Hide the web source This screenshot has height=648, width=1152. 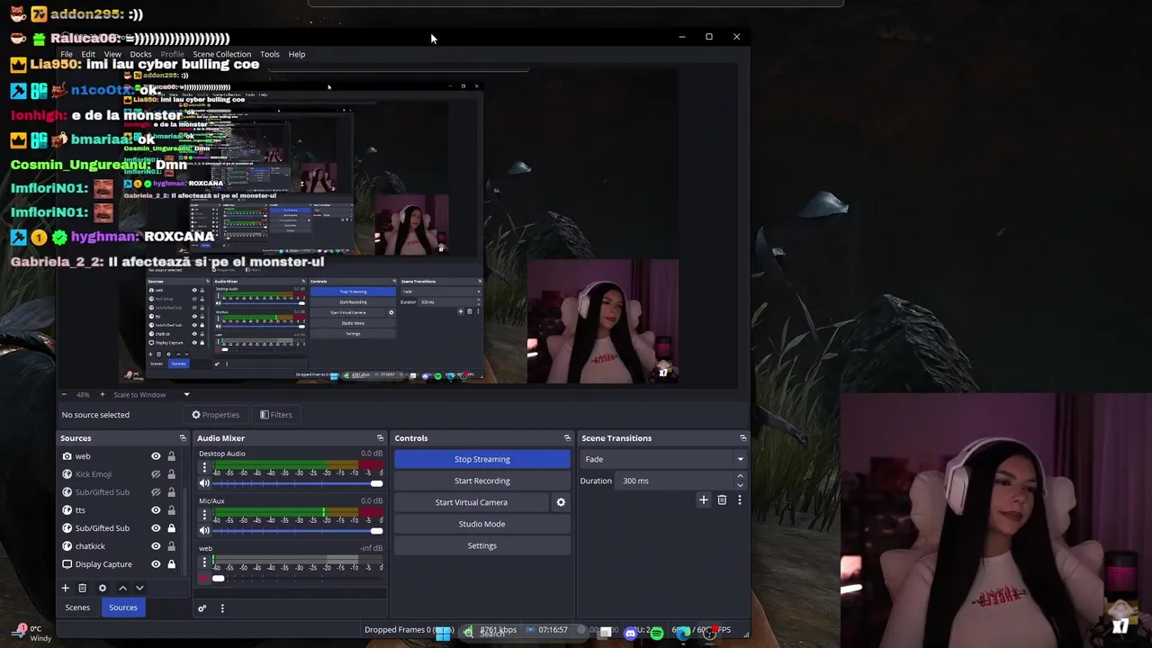pos(156,456)
